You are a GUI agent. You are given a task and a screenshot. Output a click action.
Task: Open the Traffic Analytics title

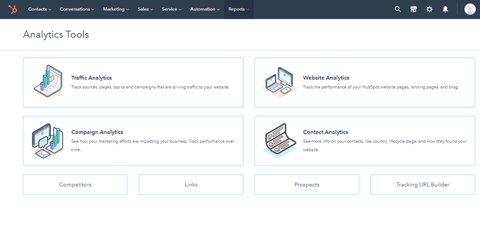(92, 78)
